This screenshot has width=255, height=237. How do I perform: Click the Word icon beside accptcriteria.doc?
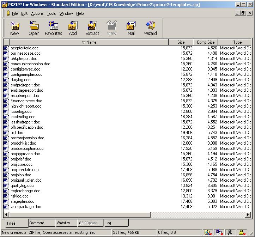[6, 48]
